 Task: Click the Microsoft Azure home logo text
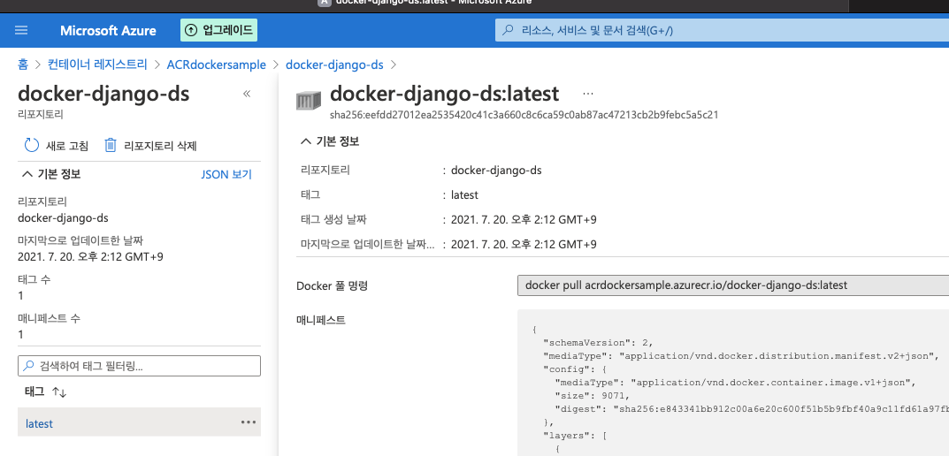[108, 31]
